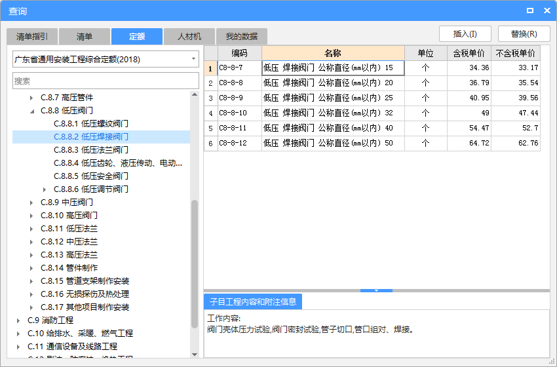Select code cell C8-8-12
The image size is (557, 367).
coord(239,144)
